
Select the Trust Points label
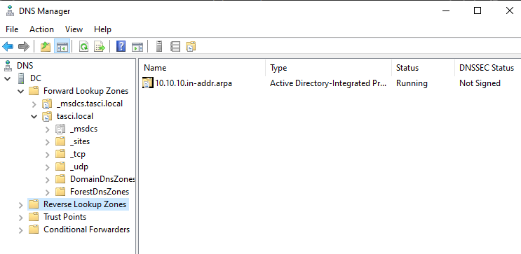click(65, 217)
